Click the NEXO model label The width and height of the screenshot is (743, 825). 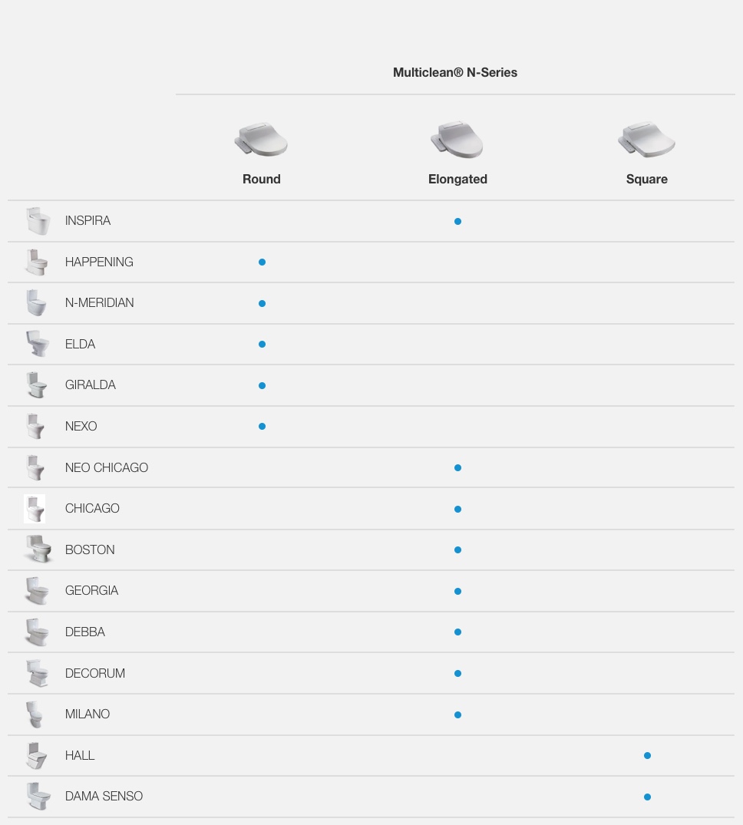point(81,426)
